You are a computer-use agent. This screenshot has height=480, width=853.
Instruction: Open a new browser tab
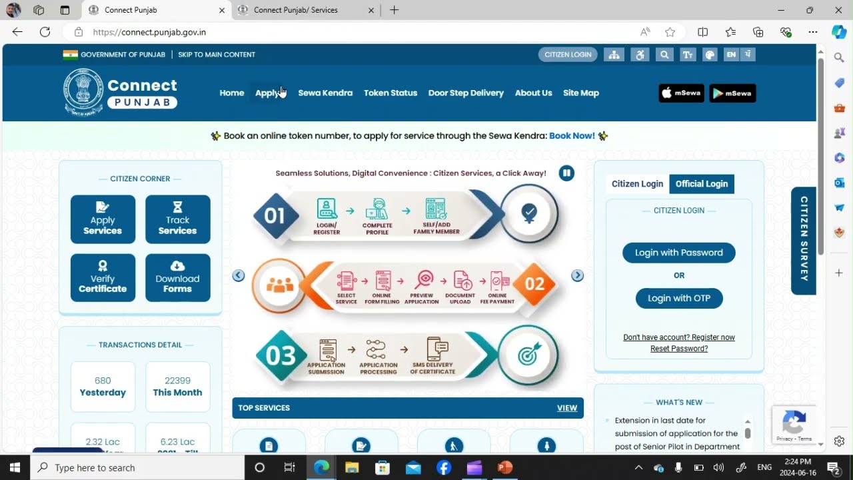point(394,10)
